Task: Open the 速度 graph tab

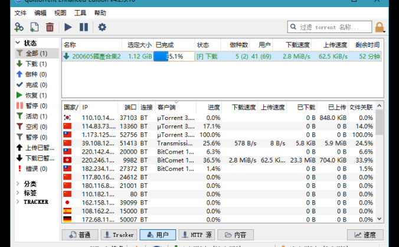Action: (x=365, y=235)
